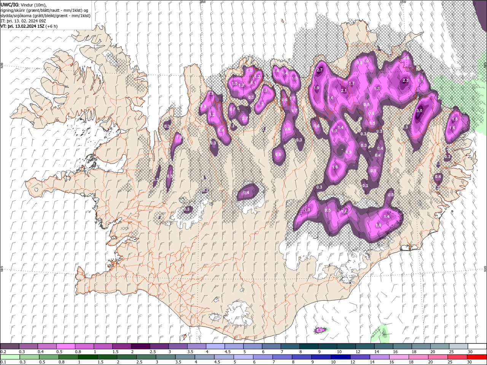Click the '64N' latitude label on the right edge
Image resolution: width=487 pixels, height=365 pixels.
(x=485, y=269)
